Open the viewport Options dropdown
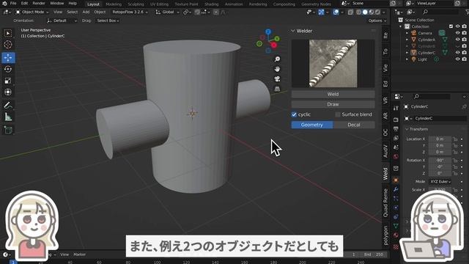The image size is (469, 264). (377, 21)
